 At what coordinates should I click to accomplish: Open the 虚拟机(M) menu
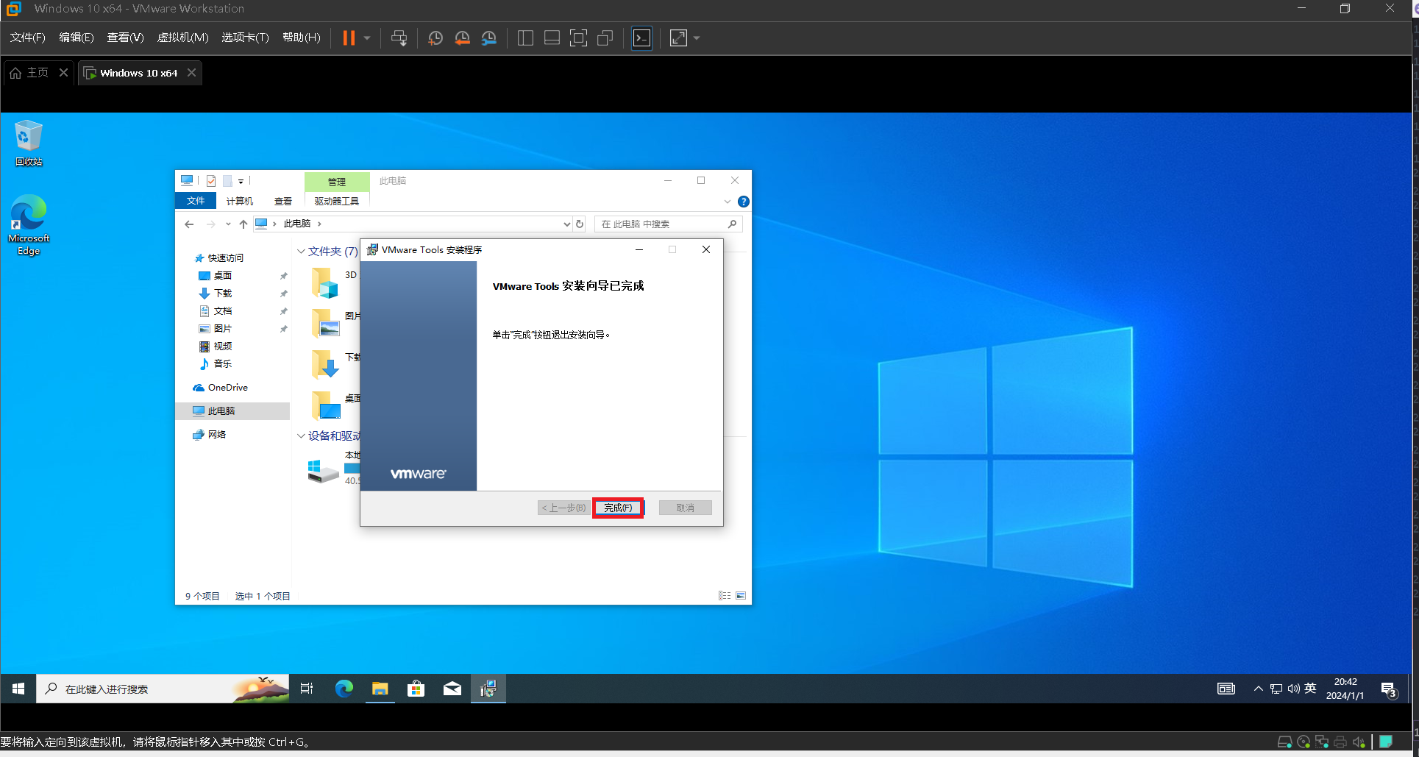[183, 38]
